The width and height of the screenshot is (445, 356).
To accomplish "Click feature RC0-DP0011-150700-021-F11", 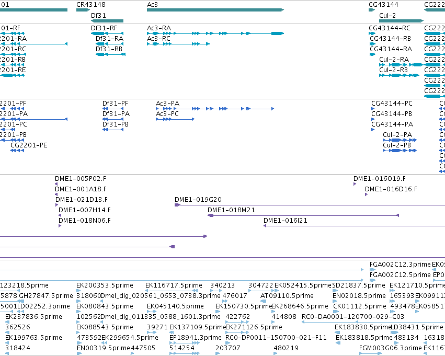I will (227, 343).
